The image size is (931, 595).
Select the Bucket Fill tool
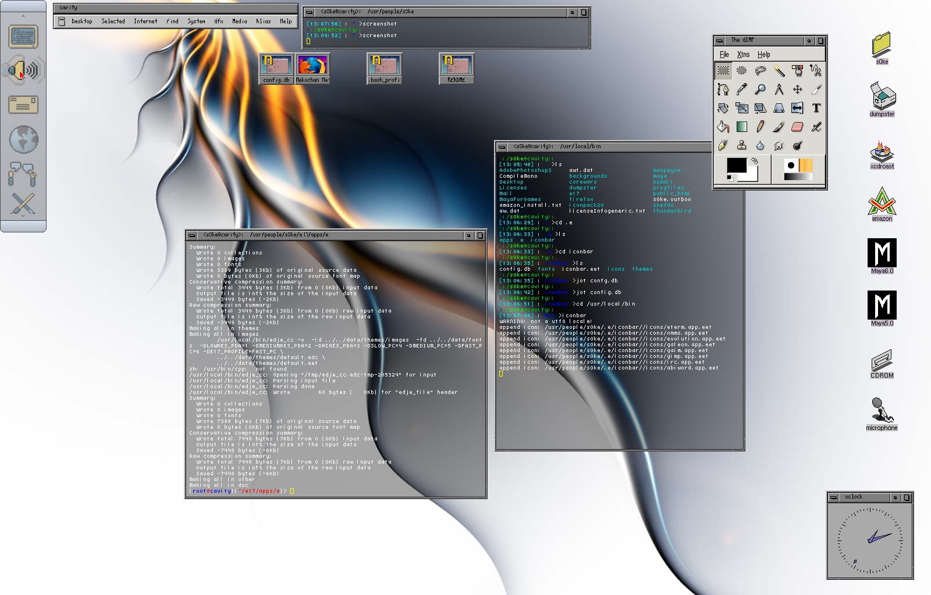pos(723,127)
